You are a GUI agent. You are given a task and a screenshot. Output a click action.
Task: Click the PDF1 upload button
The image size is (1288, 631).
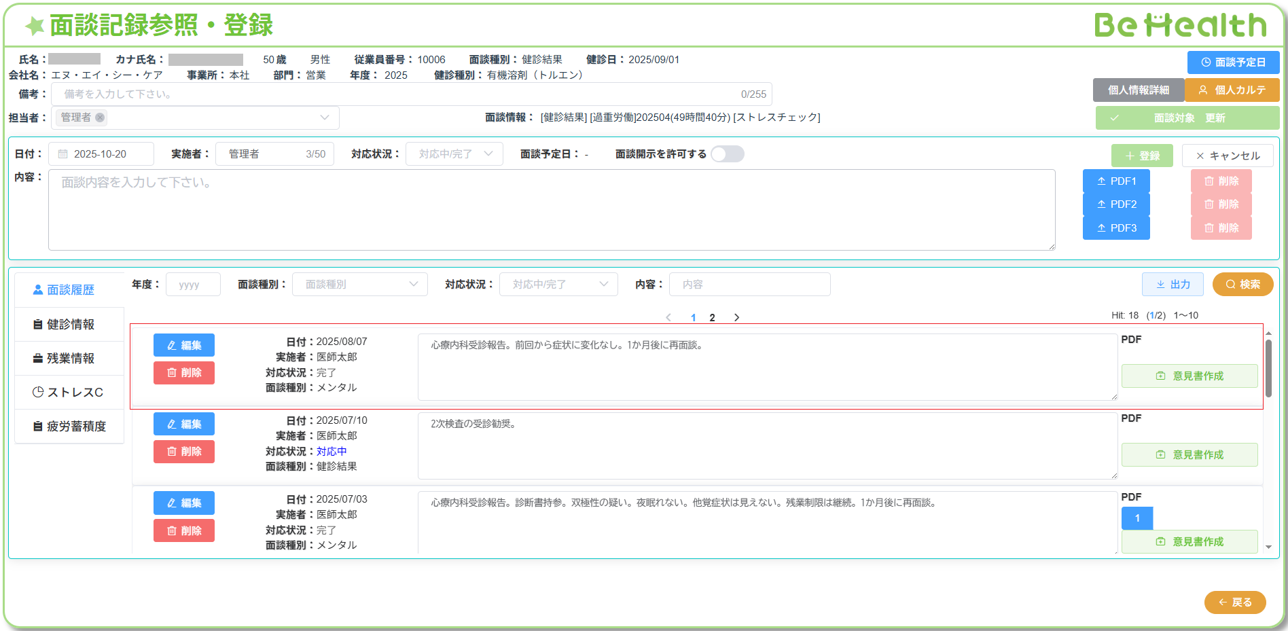tap(1115, 181)
